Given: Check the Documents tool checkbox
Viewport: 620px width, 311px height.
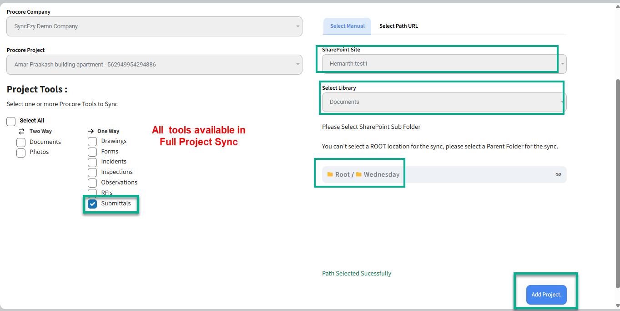Looking at the screenshot, I should (21, 142).
